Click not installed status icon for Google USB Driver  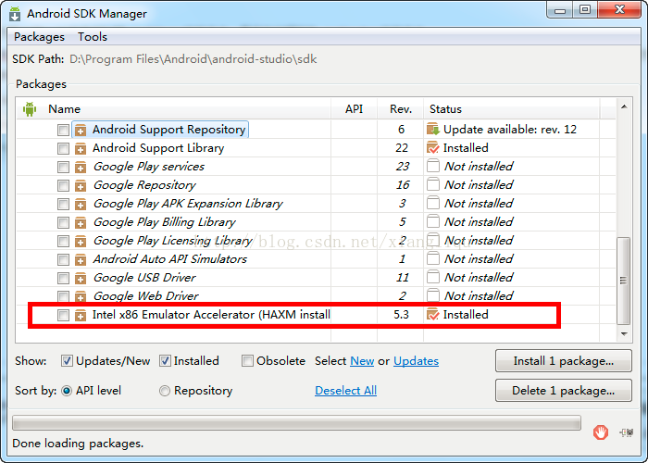pyautogui.click(x=432, y=278)
